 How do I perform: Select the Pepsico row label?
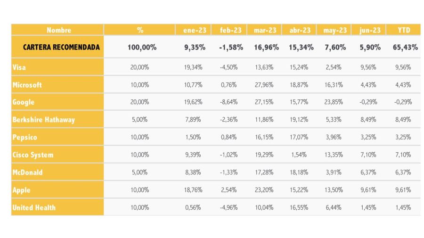coord(24,138)
